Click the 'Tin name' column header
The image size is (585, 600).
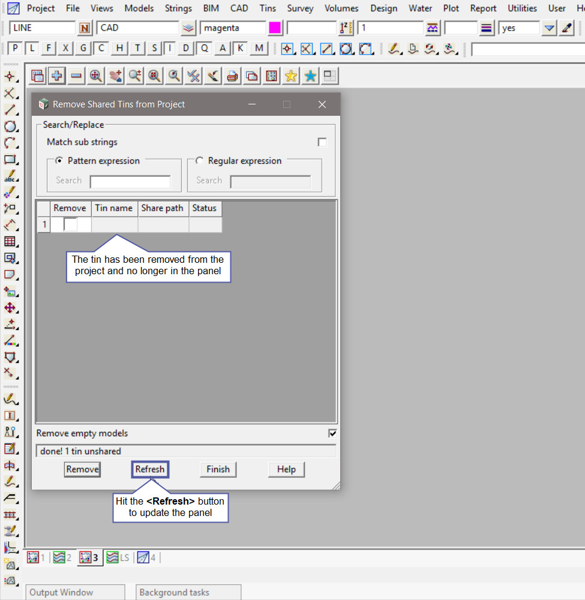[114, 208]
